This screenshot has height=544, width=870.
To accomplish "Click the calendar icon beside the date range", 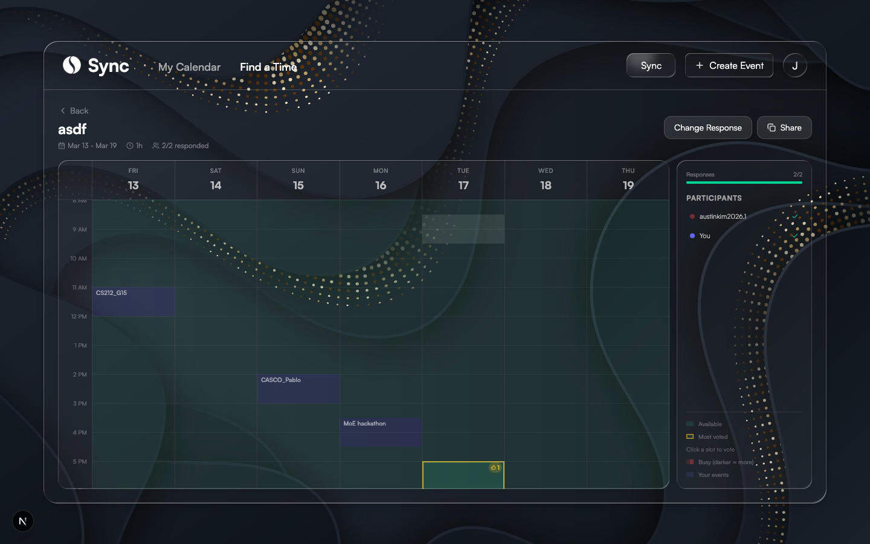I will coord(62,145).
